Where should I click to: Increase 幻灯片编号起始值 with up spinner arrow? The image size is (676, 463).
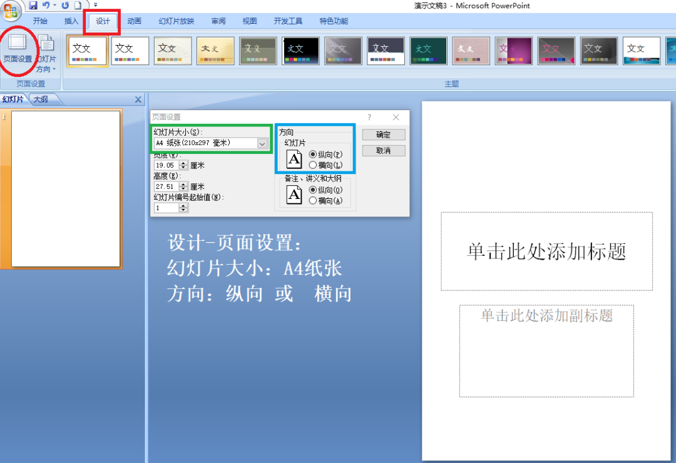point(183,206)
